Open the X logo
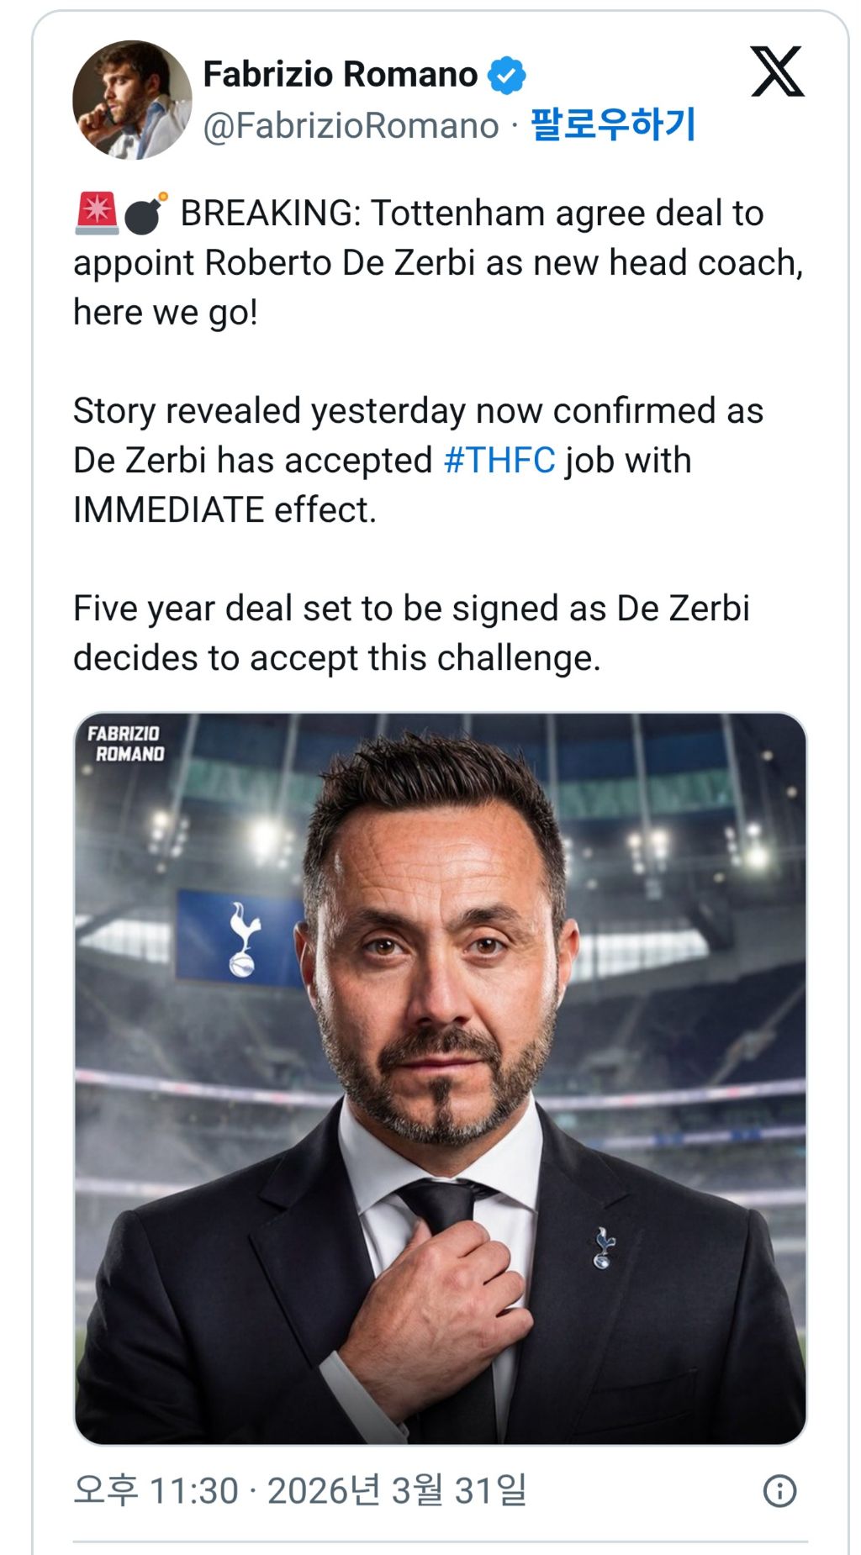861x1555 pixels. (x=777, y=72)
